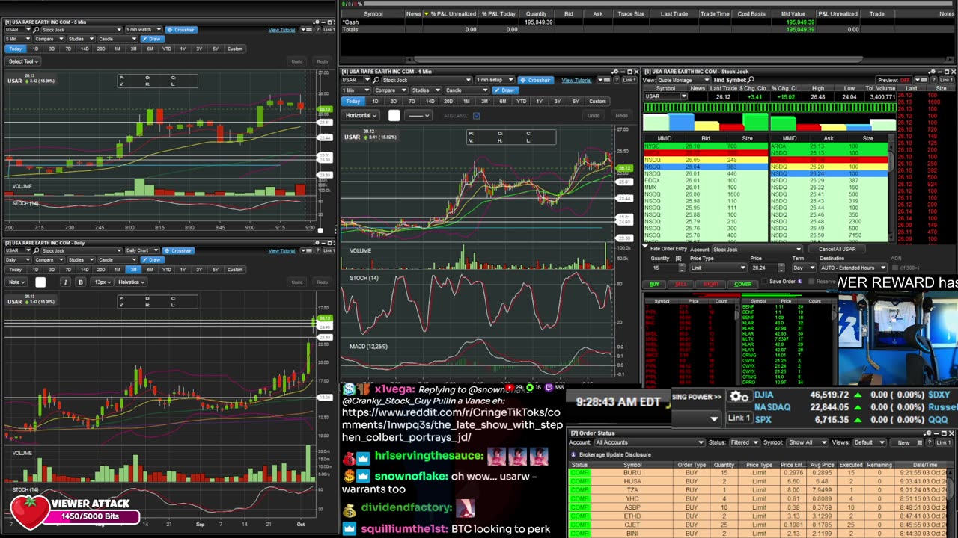
Task: Click the green BUY button
Action: click(x=655, y=285)
